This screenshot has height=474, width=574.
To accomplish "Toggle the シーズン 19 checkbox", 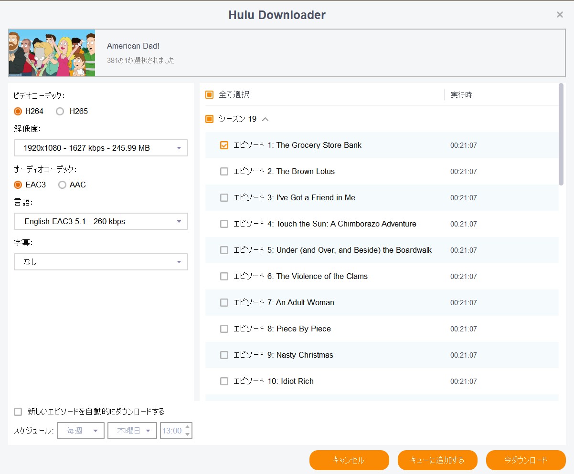I will point(209,119).
